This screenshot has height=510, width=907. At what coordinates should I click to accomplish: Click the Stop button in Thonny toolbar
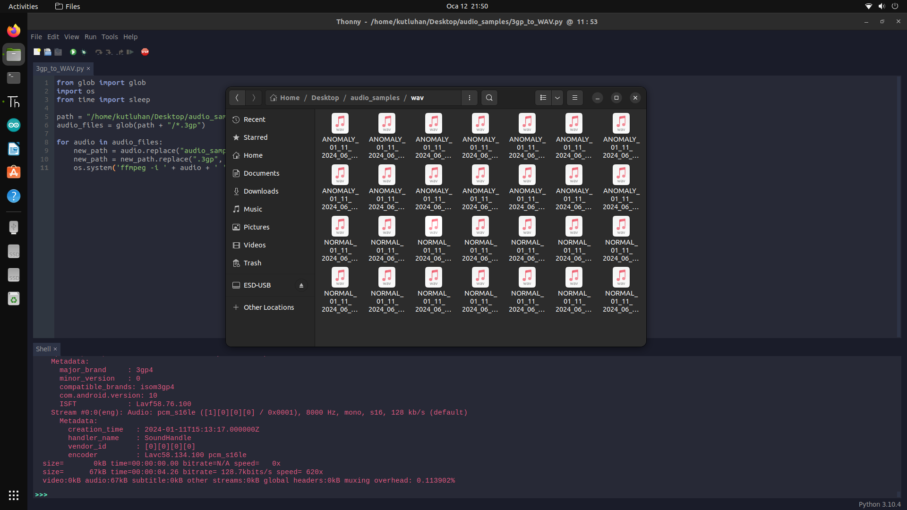pos(145,51)
